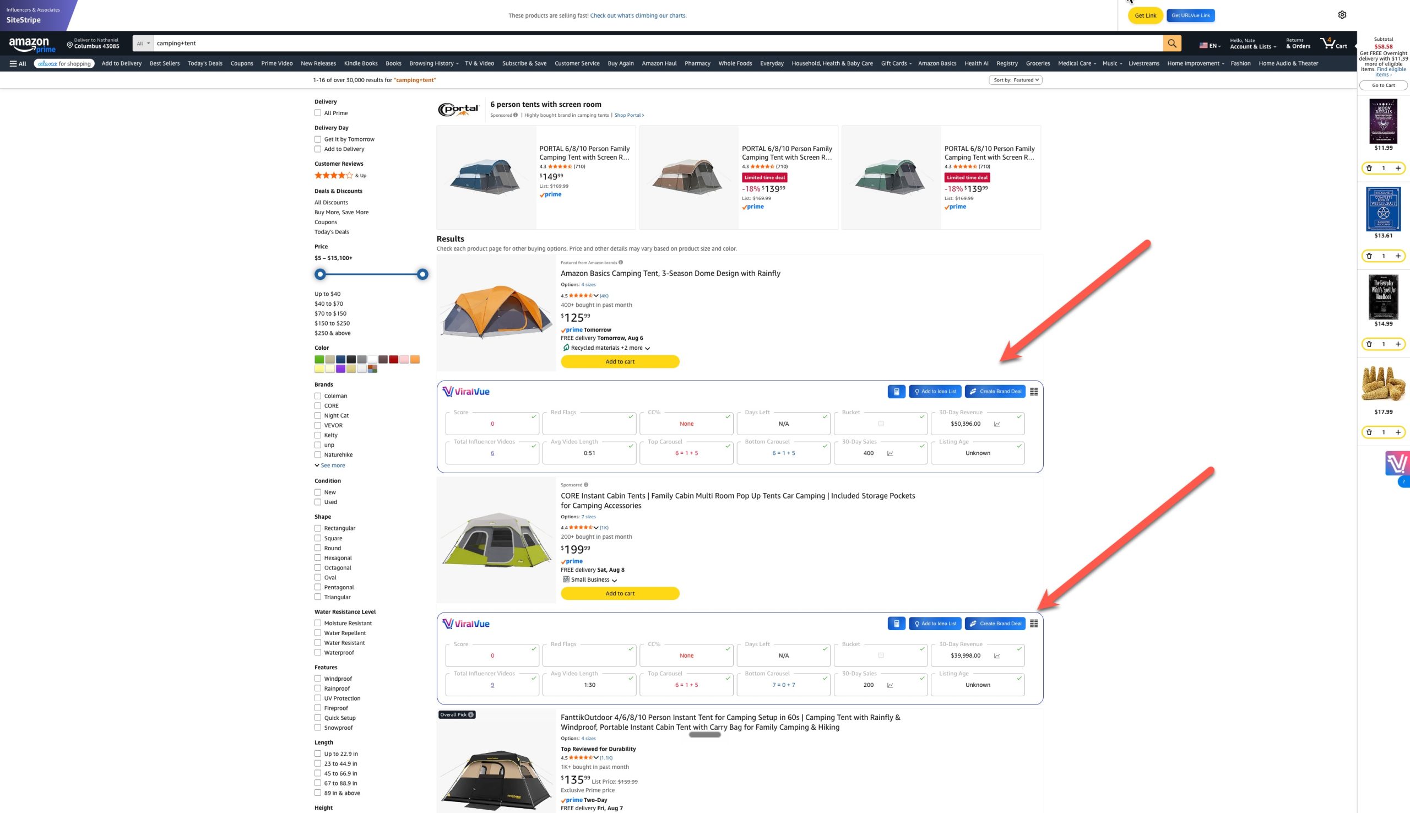Click Go to Cart button in sidebar
The width and height of the screenshot is (1410, 813).
1382,85
